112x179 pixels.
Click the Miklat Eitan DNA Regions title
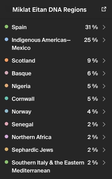pyautogui.click(x=50, y=10)
